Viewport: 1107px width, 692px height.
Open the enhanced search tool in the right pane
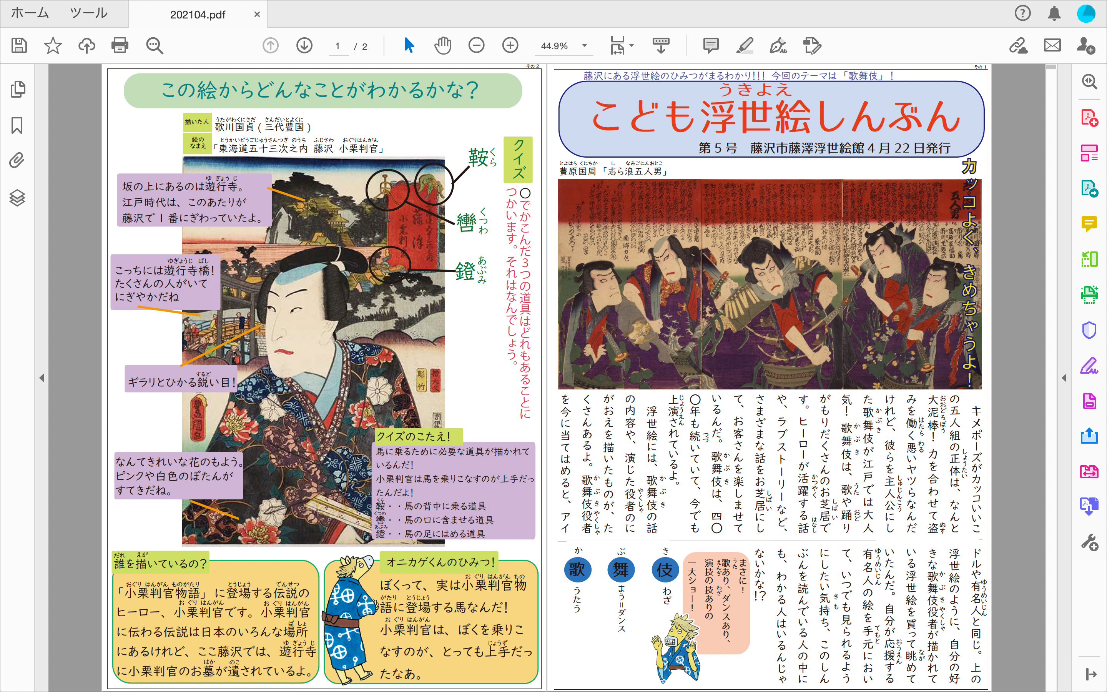1089,82
